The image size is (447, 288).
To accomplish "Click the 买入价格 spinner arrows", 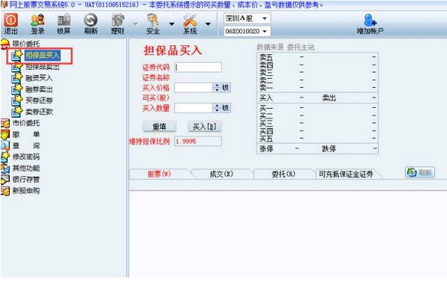I will point(217,88).
